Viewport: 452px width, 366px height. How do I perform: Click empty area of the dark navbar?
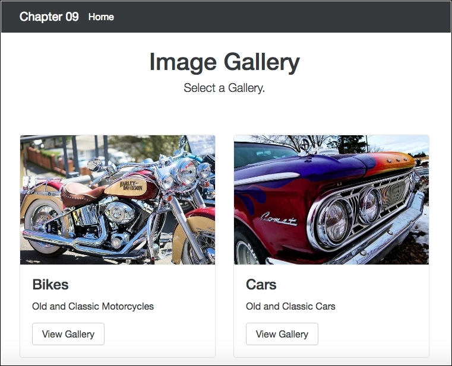pyautogui.click(x=285, y=17)
